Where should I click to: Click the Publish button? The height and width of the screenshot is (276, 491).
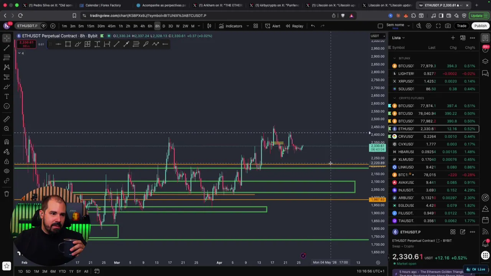tap(480, 26)
